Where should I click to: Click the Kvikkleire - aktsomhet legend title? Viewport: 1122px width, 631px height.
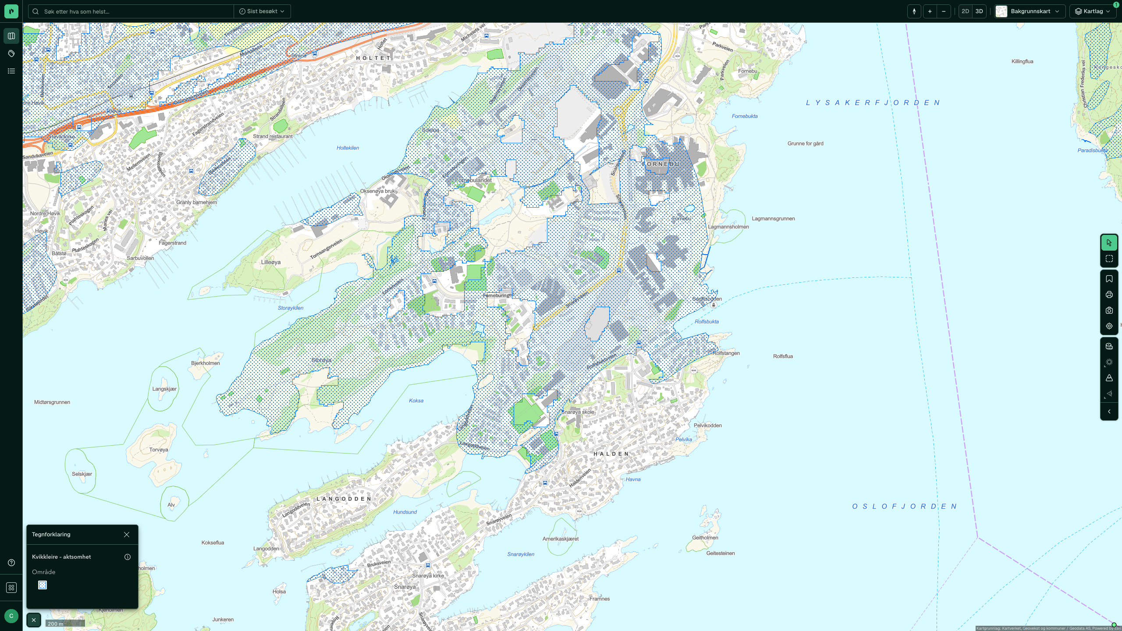click(x=61, y=557)
